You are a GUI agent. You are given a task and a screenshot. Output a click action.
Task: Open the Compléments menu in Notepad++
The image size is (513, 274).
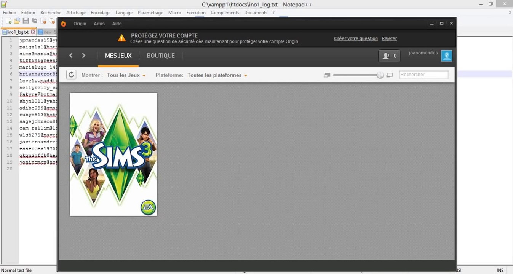[x=225, y=13]
